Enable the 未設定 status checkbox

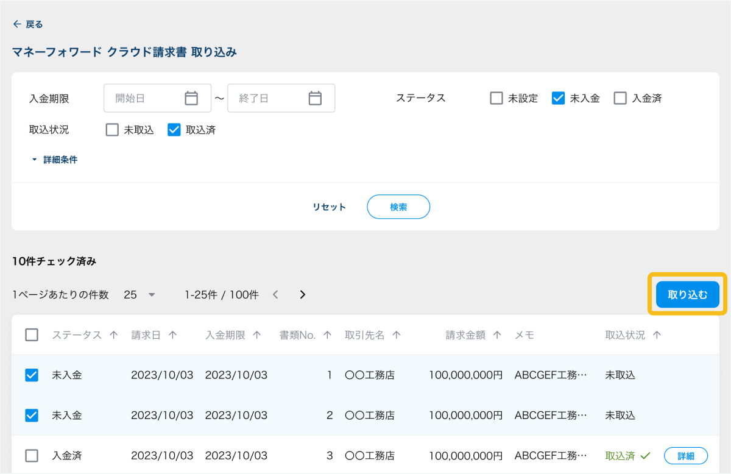pyautogui.click(x=496, y=98)
